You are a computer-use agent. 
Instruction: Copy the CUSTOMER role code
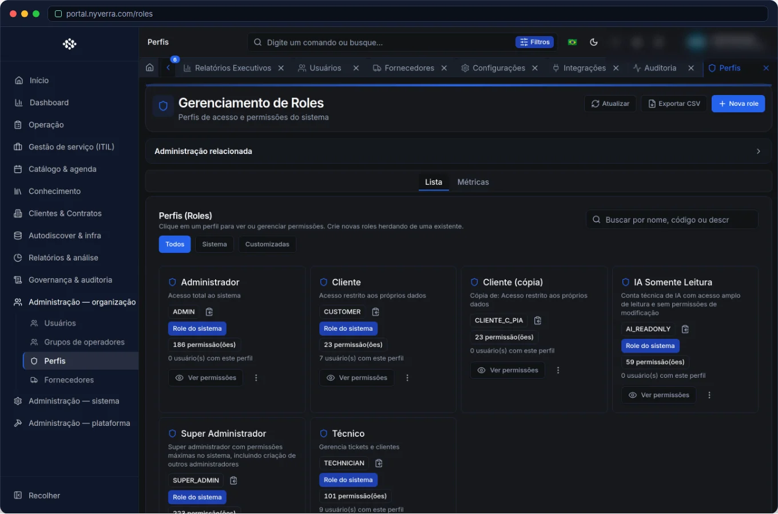[376, 312]
